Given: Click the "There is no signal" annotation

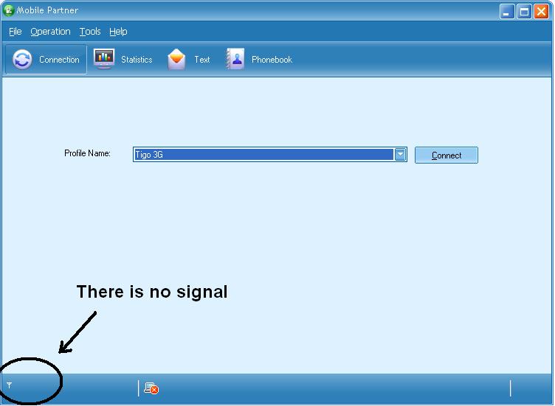Looking at the screenshot, I should [x=152, y=292].
